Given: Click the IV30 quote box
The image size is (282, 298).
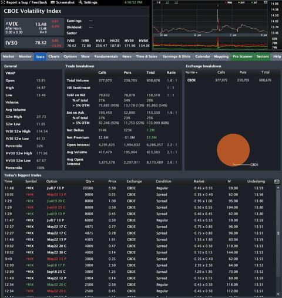Looking at the screenshot, I should click(34, 43).
